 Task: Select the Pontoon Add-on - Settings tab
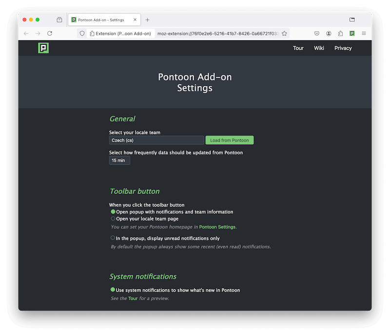104,20
